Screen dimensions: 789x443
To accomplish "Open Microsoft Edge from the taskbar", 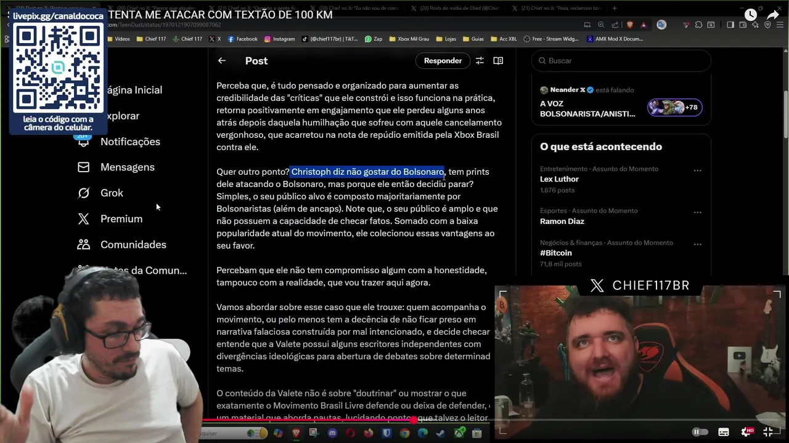I will 423,433.
